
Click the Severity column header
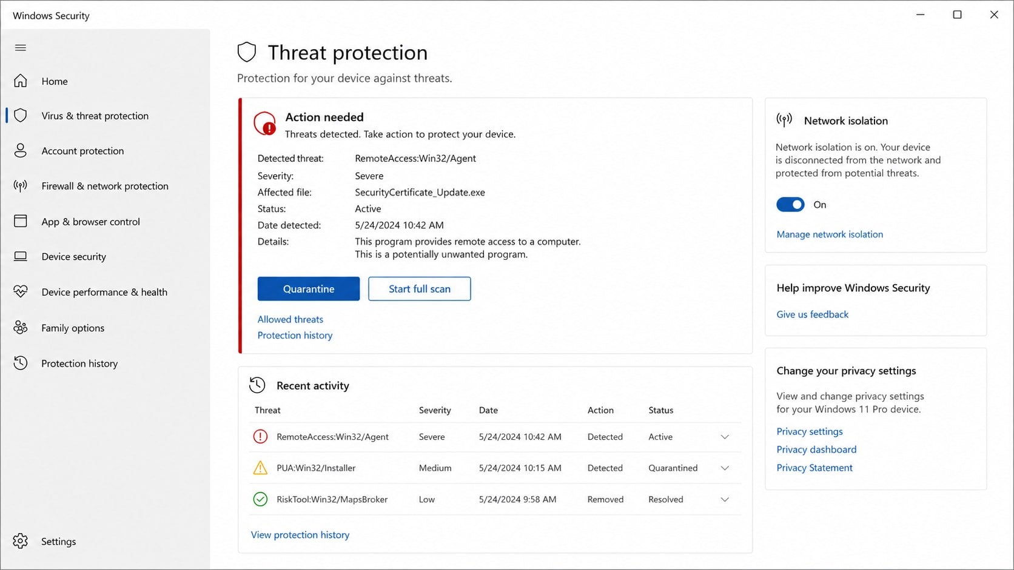435,410
